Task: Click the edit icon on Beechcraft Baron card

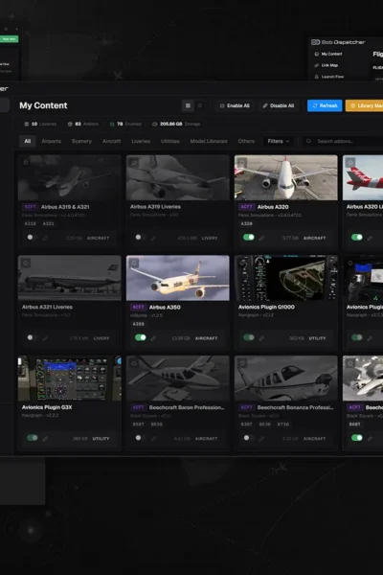Action: [153, 438]
